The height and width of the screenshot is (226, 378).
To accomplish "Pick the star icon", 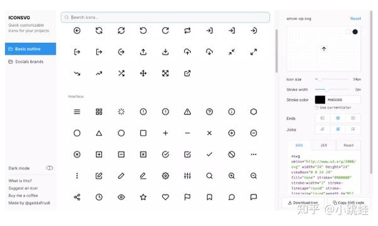I will tap(143, 197).
